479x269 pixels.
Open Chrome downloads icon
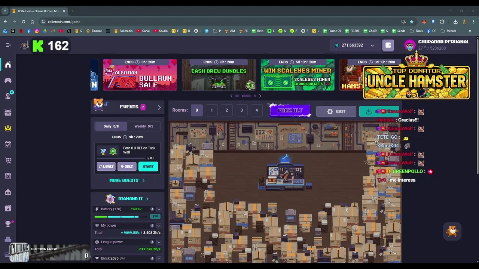455,22
